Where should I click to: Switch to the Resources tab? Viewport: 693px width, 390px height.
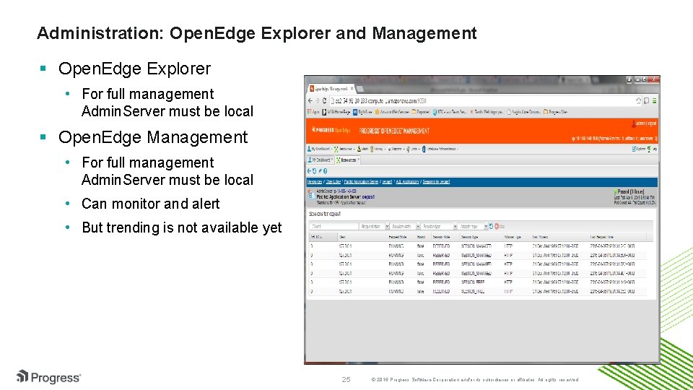[x=348, y=160]
